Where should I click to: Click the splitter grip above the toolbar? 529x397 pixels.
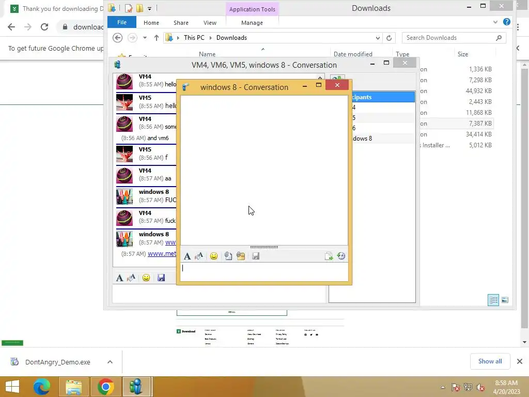tap(264, 247)
